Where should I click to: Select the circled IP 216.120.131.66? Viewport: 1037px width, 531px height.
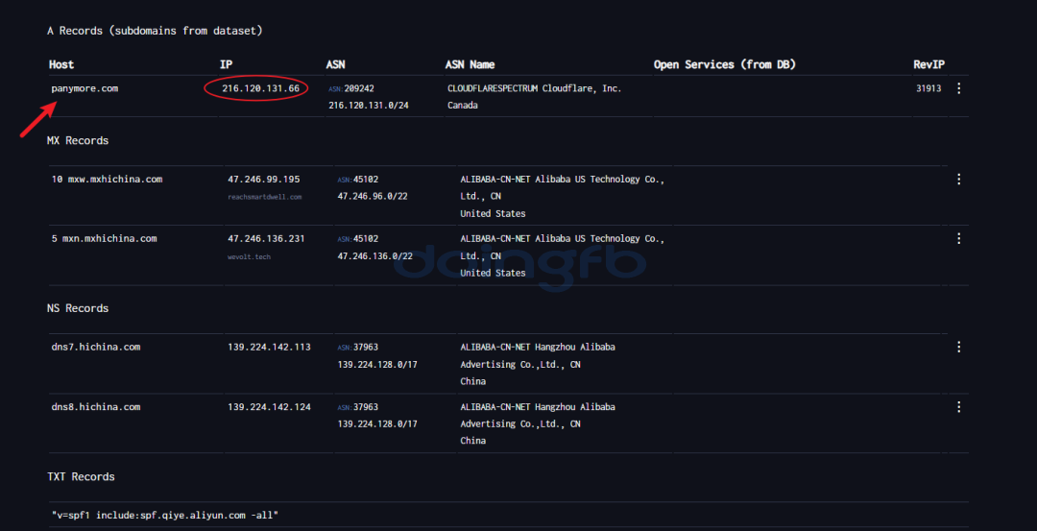[254, 88]
